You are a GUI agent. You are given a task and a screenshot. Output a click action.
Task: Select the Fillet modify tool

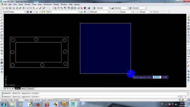(x=189, y=63)
